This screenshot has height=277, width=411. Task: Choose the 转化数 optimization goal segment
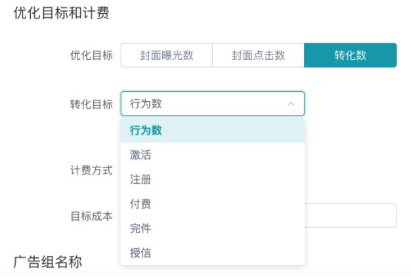point(350,55)
